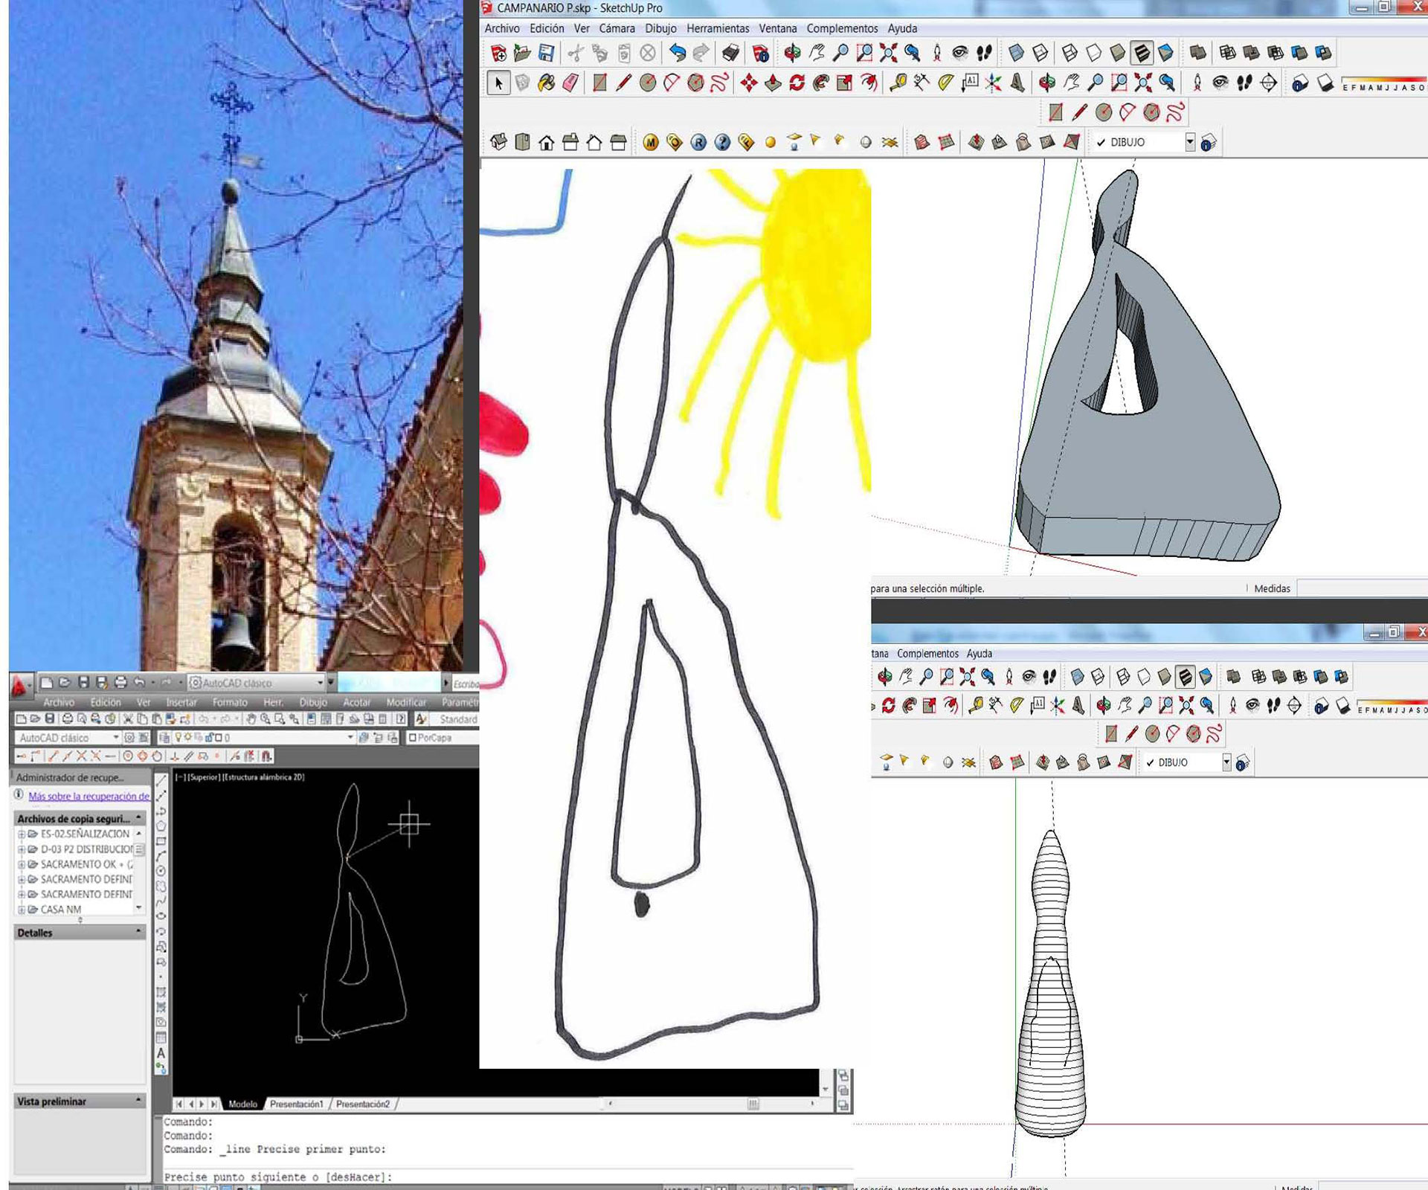Toggle the layer 0 lock icon

pyautogui.click(x=209, y=737)
